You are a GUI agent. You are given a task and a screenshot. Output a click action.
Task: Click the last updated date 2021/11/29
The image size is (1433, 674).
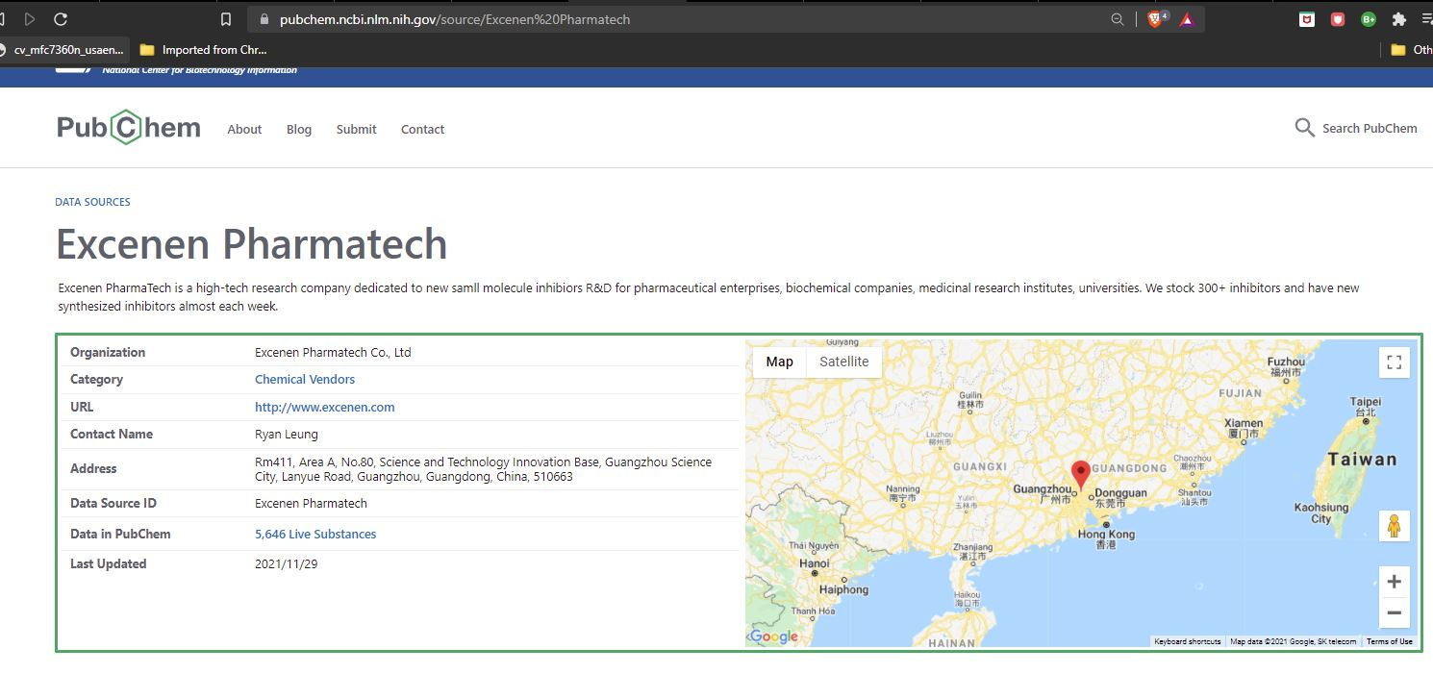click(286, 563)
